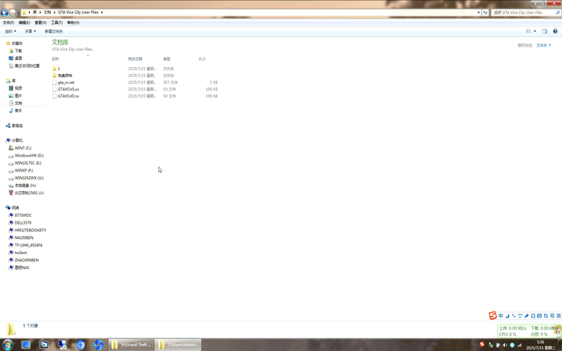The height and width of the screenshot is (351, 562).
Task: Click the Windows Start orb
Action: (x=7, y=345)
